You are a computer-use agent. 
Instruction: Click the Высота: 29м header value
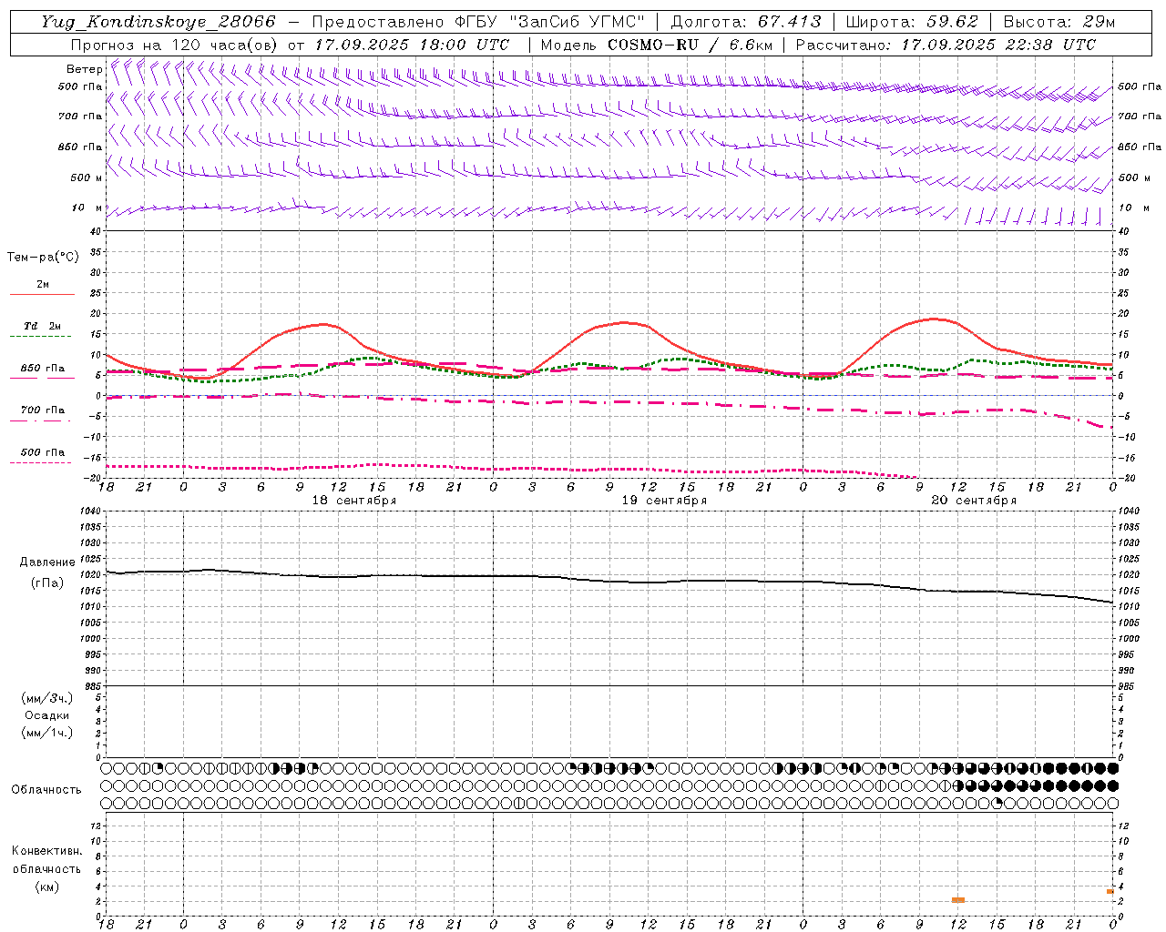(1059, 22)
